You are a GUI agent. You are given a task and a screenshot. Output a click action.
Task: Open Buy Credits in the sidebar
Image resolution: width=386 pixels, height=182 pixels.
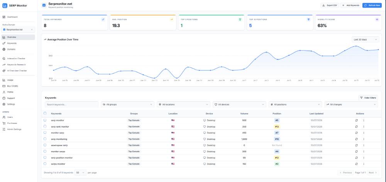tap(18, 86)
